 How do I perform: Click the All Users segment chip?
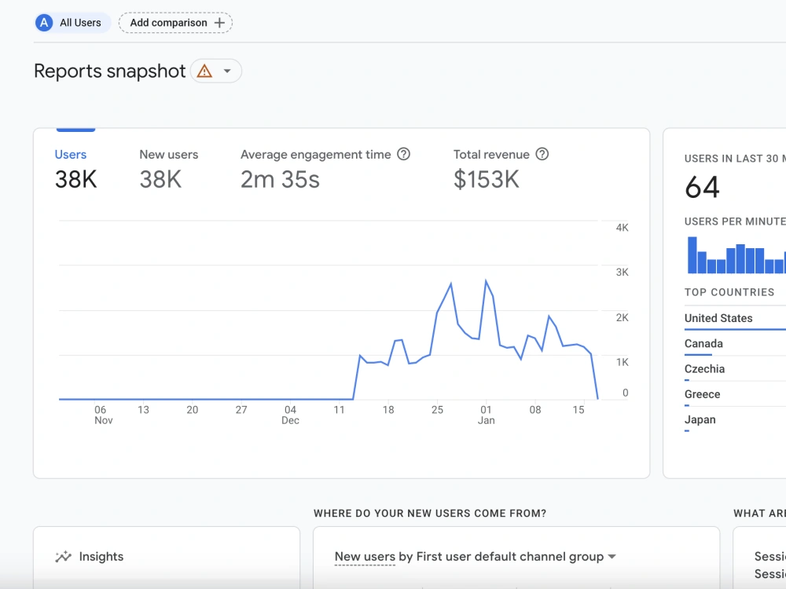(72, 23)
